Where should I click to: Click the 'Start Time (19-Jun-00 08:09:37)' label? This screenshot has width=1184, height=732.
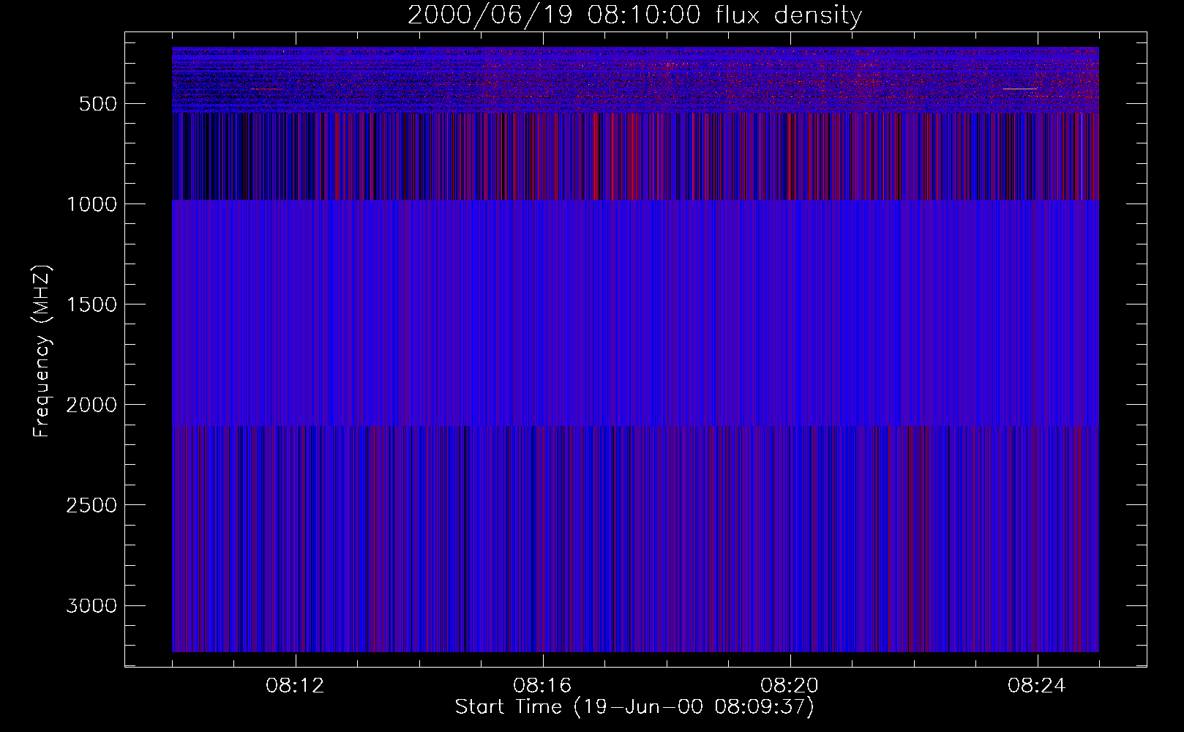click(634, 707)
